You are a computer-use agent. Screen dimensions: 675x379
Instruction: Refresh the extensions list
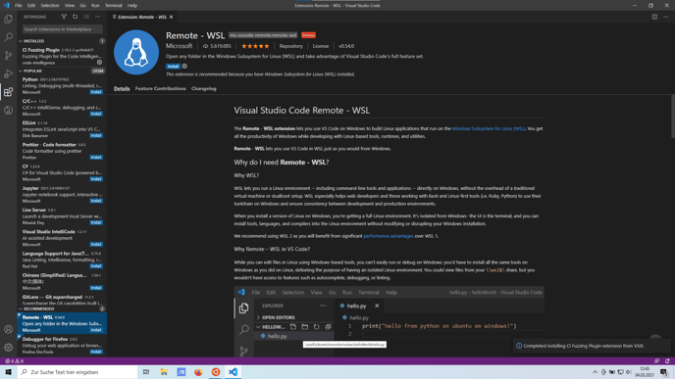[75, 17]
